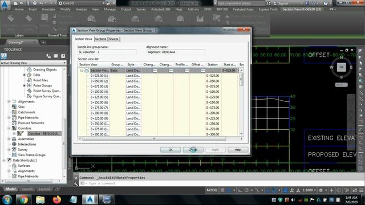365x205 pixels.
Task: Click the Sample line group name field
Action: click(107, 52)
